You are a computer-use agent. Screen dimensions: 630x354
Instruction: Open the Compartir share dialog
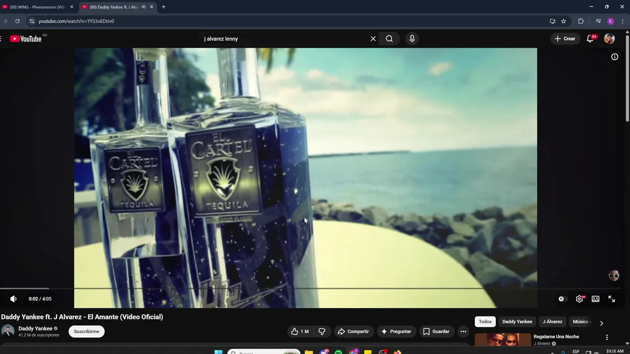click(353, 331)
